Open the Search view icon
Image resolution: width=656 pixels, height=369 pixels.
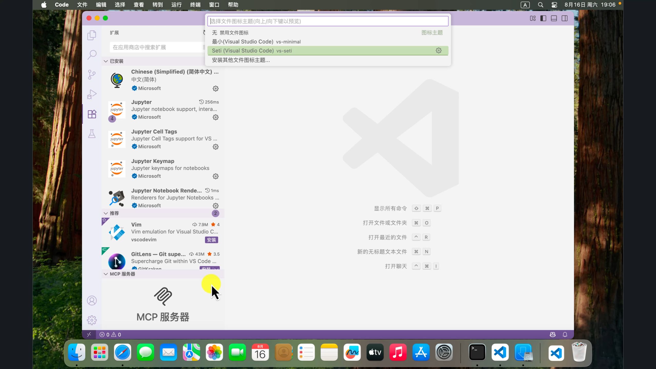click(x=91, y=55)
